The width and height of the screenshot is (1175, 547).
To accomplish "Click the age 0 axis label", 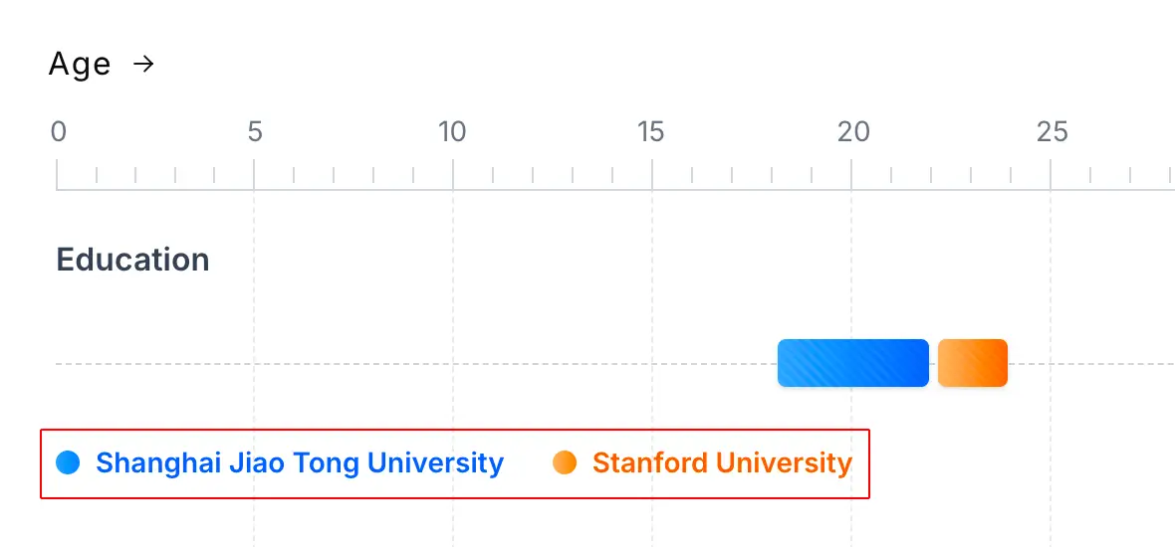I will click(x=59, y=131).
